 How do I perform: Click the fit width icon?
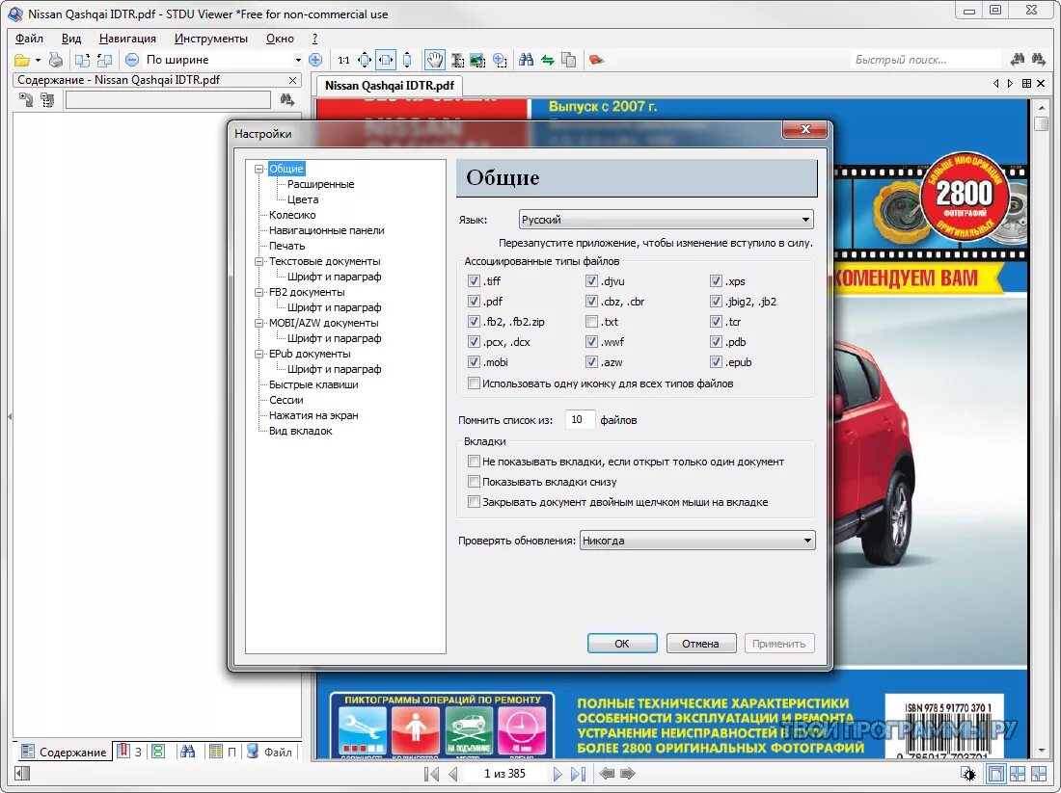[386, 60]
